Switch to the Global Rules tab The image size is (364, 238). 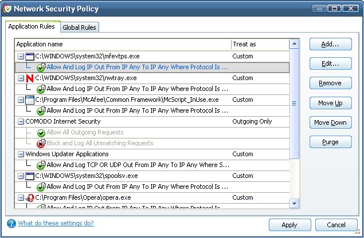80,27
